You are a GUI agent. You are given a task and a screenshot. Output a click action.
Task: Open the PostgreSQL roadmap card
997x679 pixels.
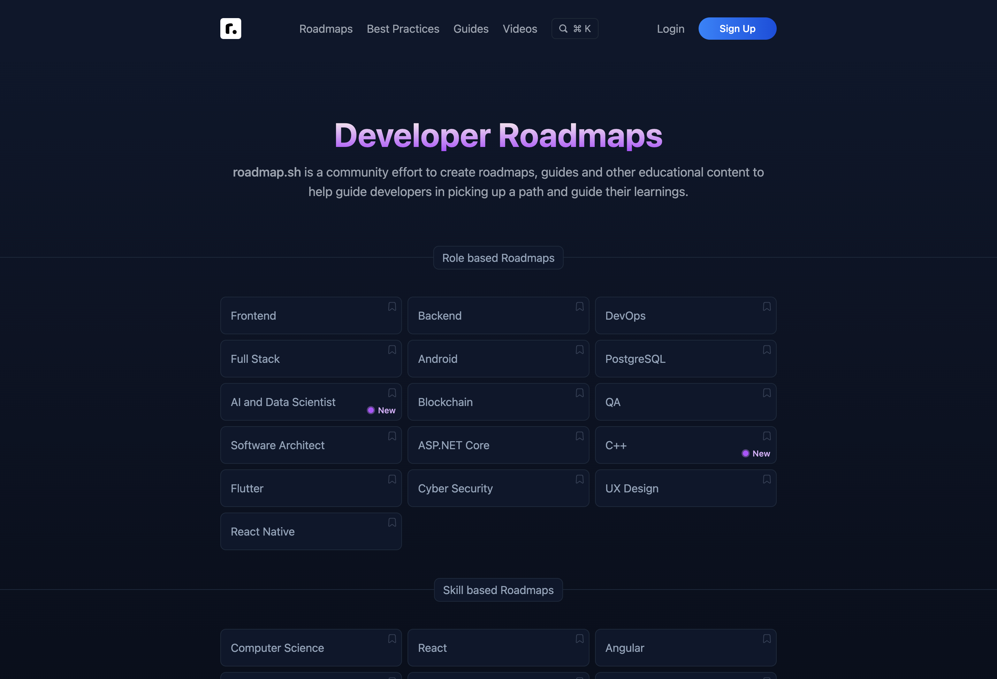[x=686, y=359]
